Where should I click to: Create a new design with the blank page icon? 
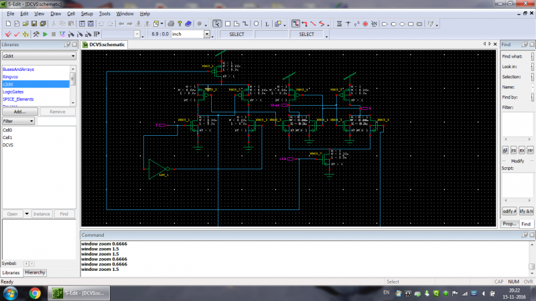[8, 24]
